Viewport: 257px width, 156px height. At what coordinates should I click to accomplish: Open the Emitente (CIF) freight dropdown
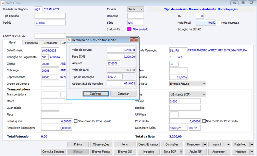point(187,94)
